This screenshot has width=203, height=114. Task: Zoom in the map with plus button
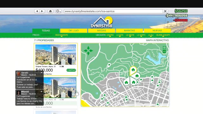(164, 47)
